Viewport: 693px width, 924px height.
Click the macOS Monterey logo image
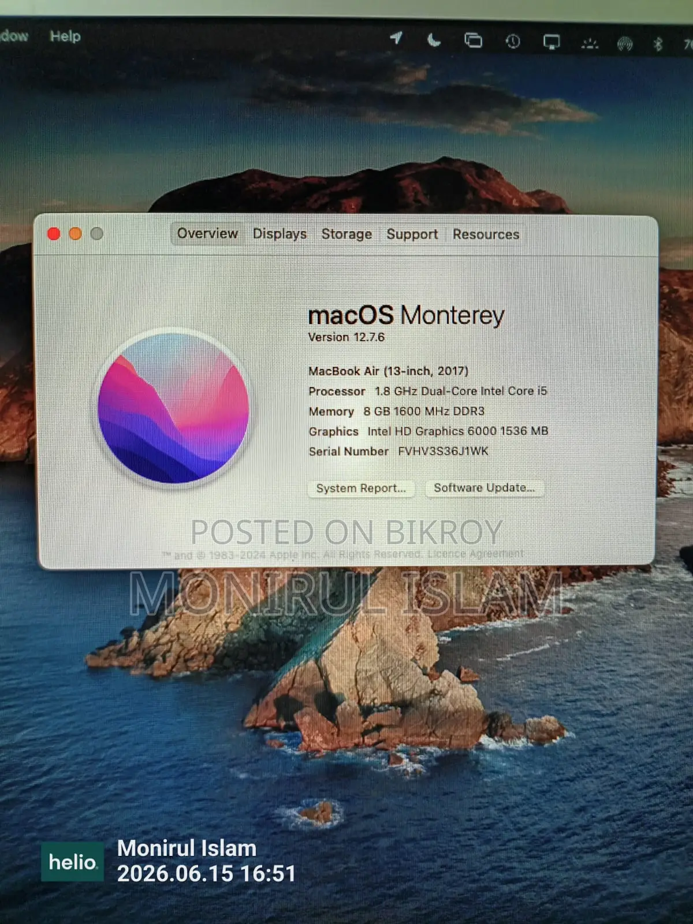(x=173, y=408)
